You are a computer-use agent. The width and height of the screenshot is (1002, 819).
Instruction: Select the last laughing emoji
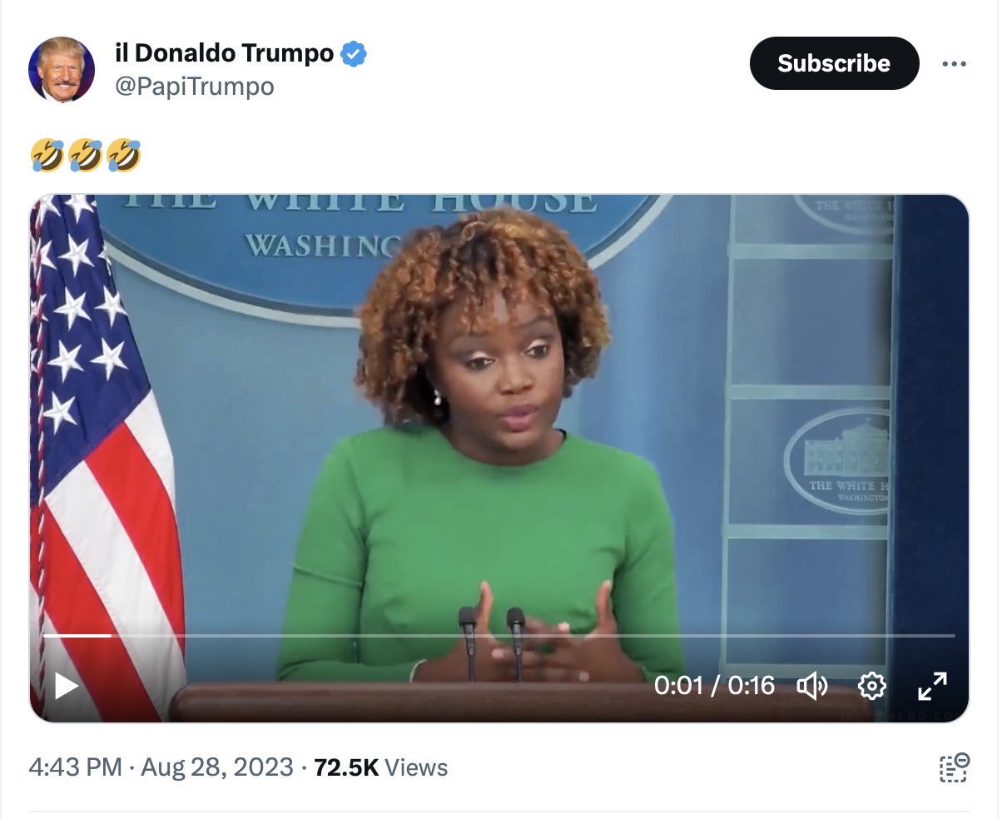pos(123,156)
